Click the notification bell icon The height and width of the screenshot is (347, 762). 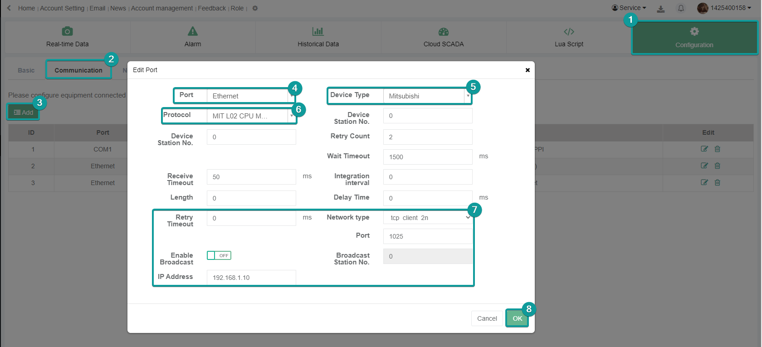(681, 8)
